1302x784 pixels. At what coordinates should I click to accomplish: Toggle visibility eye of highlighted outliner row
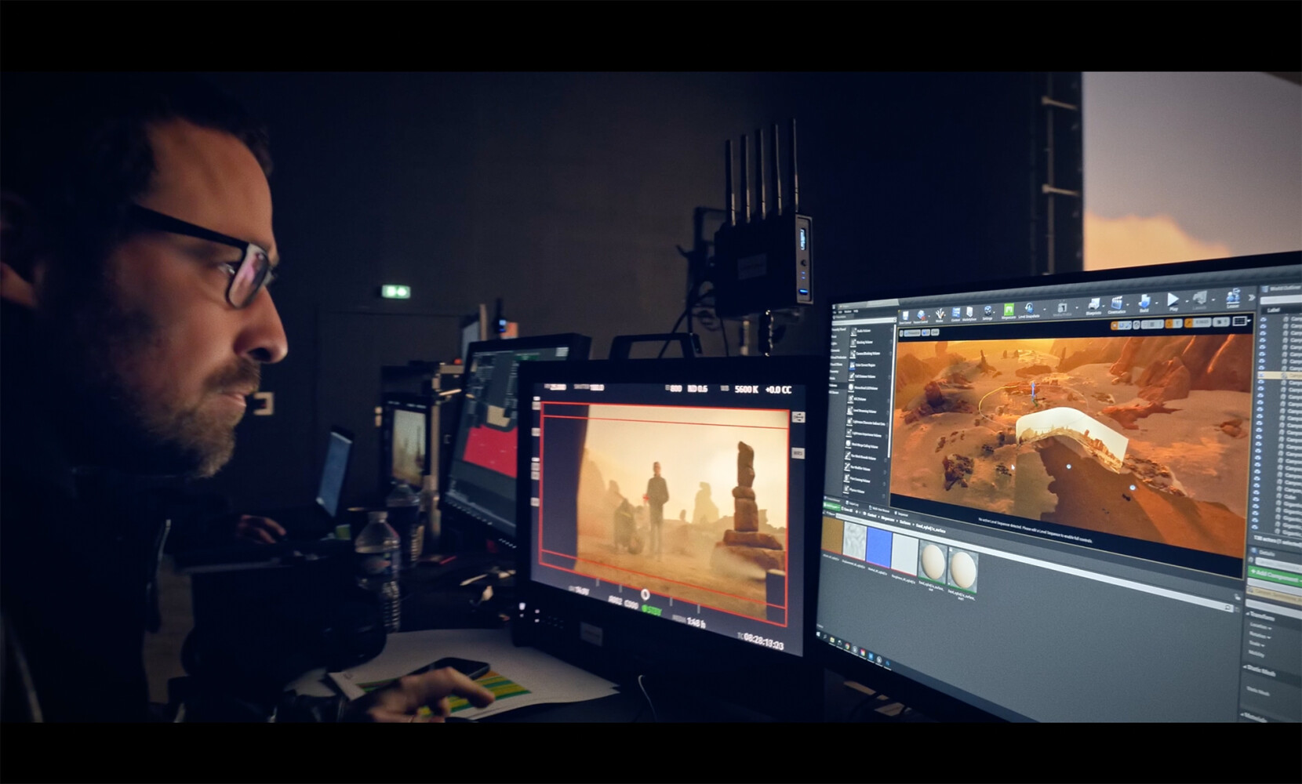click(1261, 375)
